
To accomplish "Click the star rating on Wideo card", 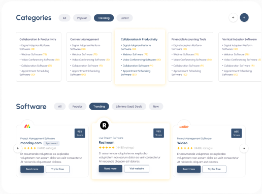I will (185, 148).
